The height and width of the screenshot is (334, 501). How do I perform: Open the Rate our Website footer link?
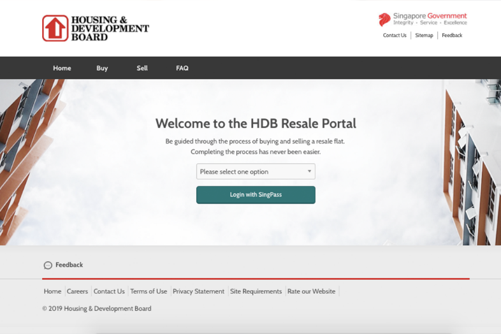311,291
